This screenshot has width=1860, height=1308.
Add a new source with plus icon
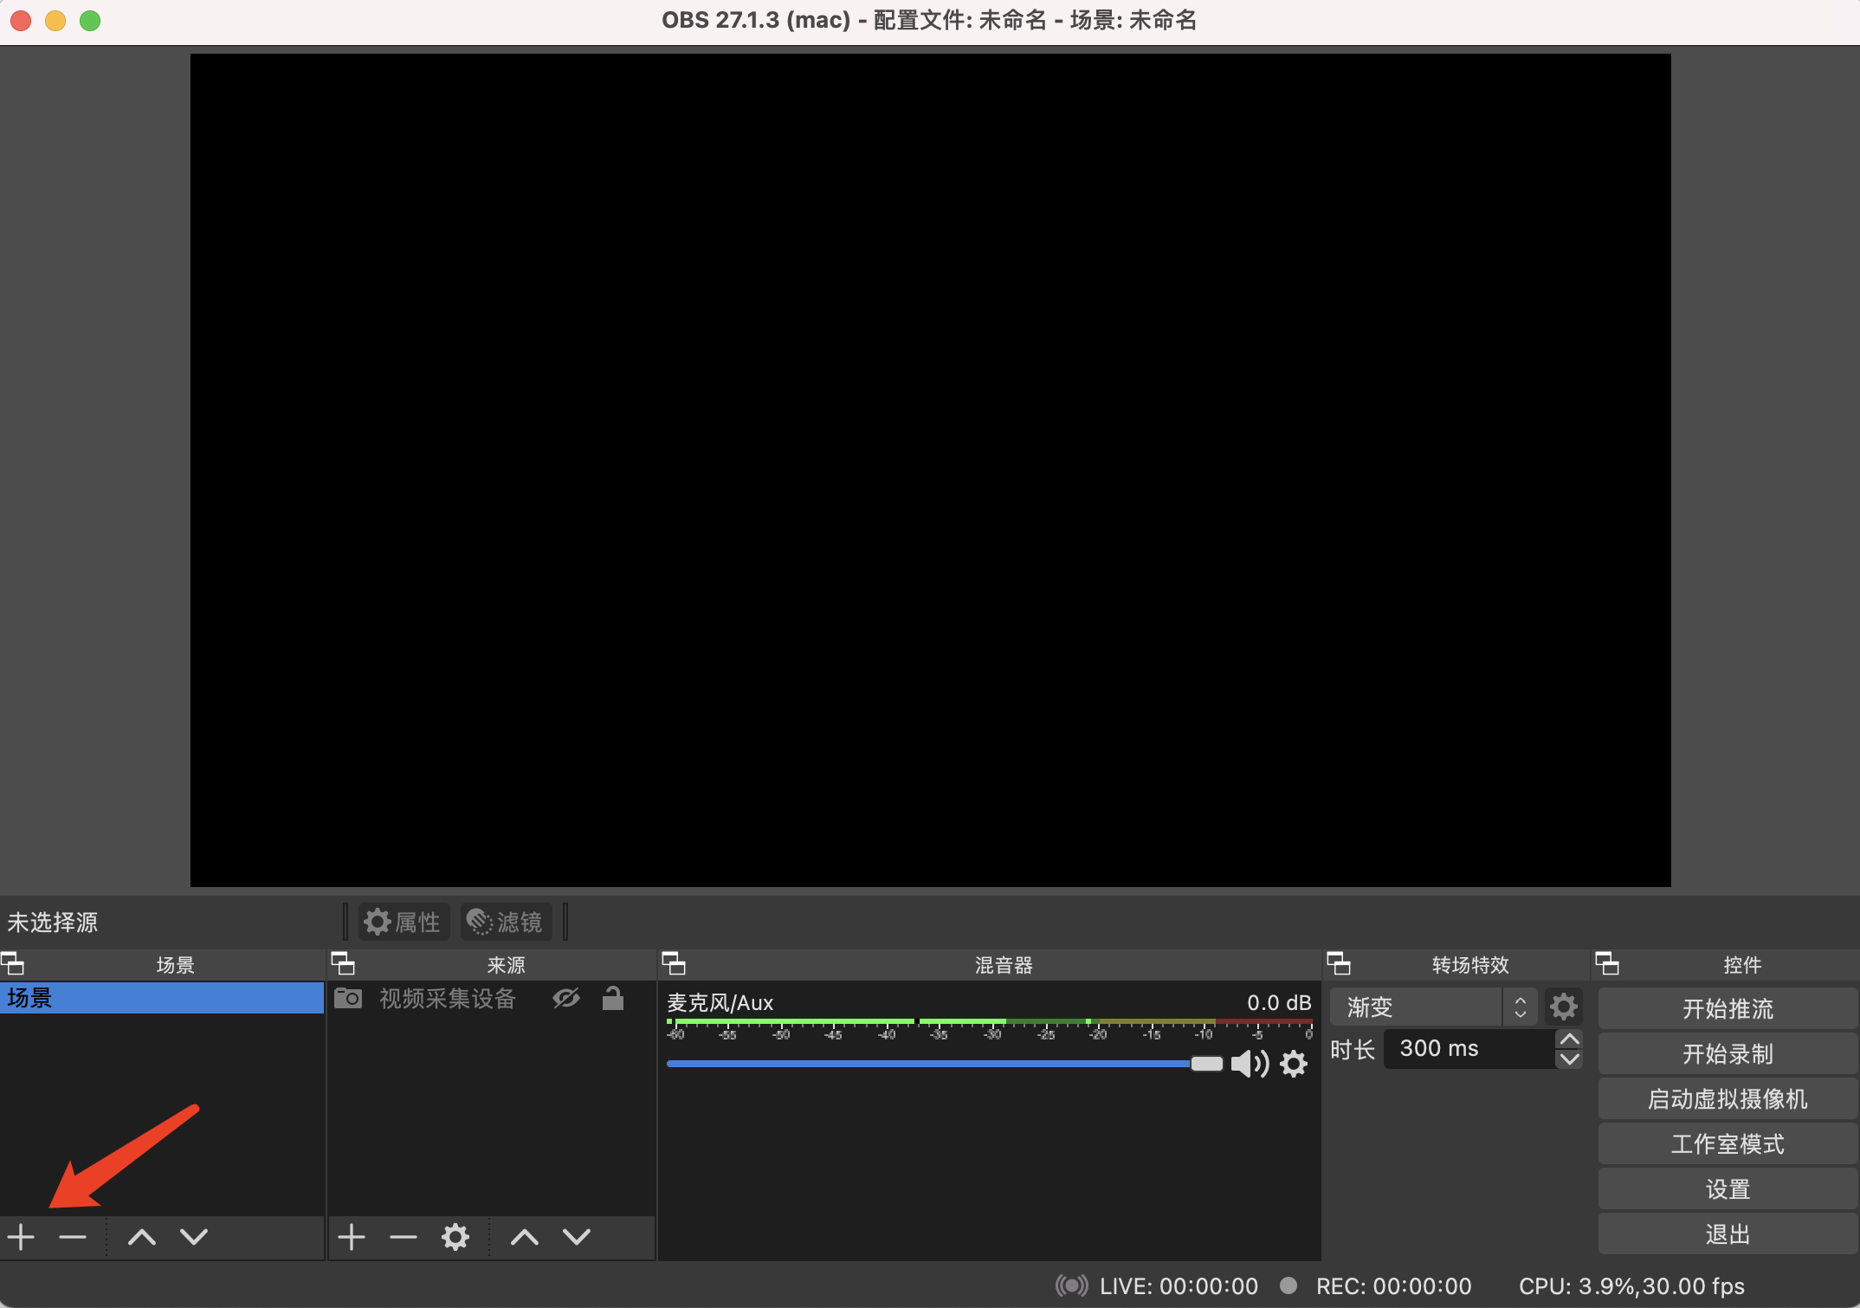click(x=351, y=1236)
